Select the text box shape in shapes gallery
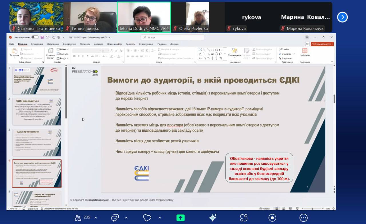The height and width of the screenshot is (224, 366). point(200,50)
